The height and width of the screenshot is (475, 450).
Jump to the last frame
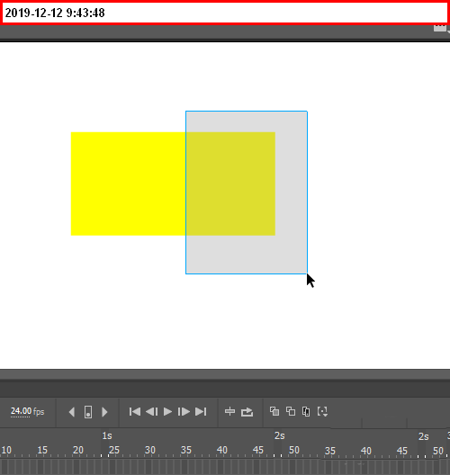(201, 412)
